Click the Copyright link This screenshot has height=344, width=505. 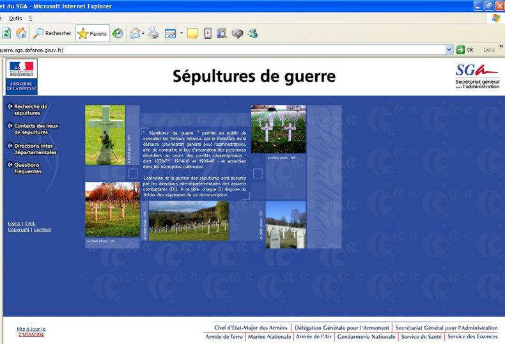click(19, 230)
